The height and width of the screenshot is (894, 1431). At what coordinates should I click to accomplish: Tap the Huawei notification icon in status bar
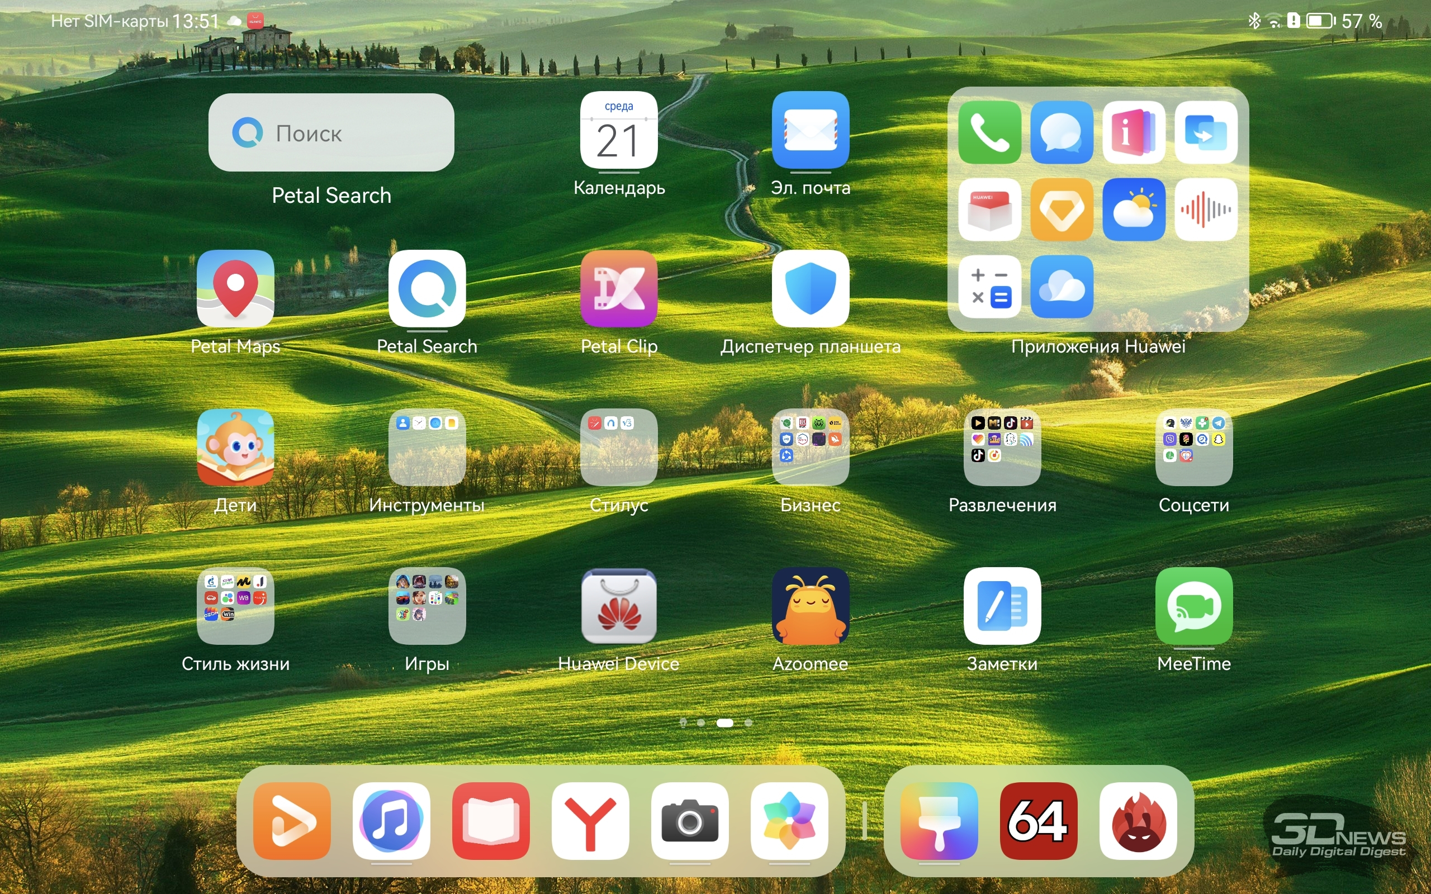(255, 21)
